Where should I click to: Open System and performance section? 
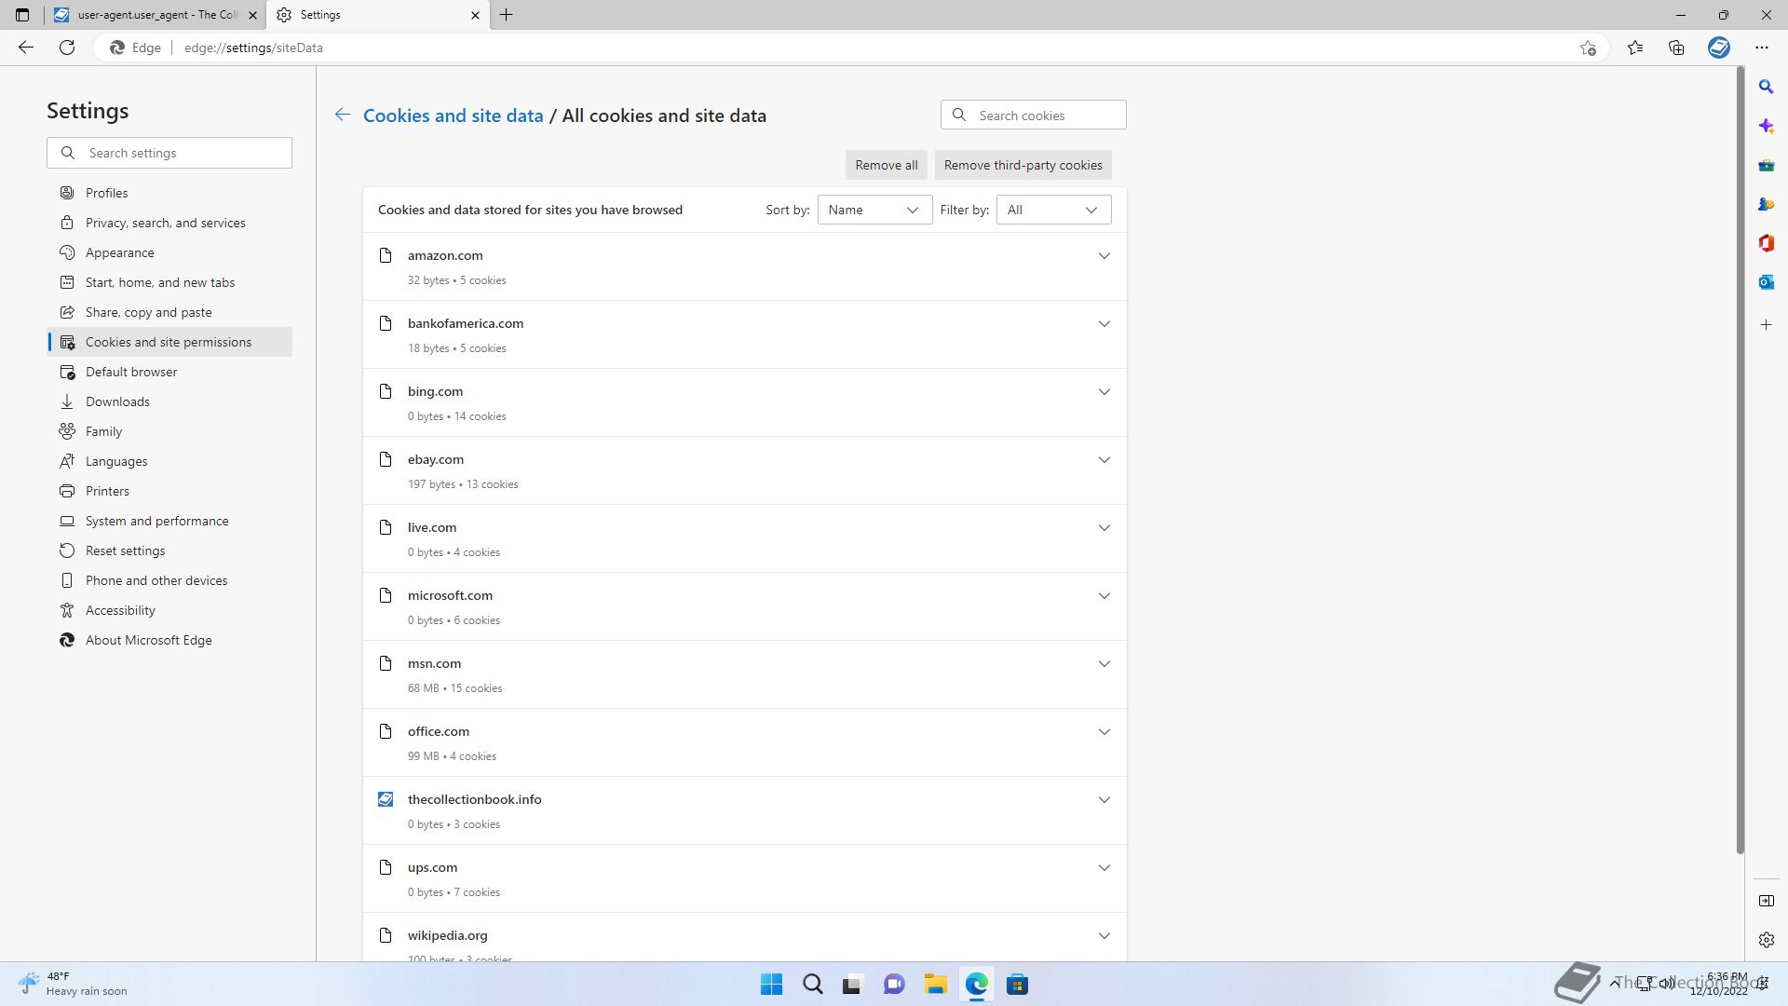pos(169,521)
